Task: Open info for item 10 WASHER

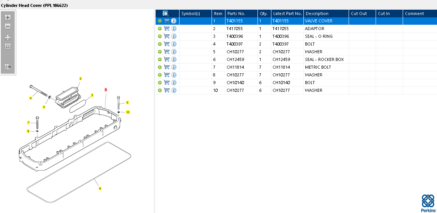Action: 174,90
